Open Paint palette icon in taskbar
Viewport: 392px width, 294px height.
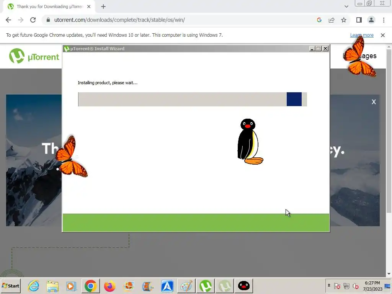tap(186, 286)
